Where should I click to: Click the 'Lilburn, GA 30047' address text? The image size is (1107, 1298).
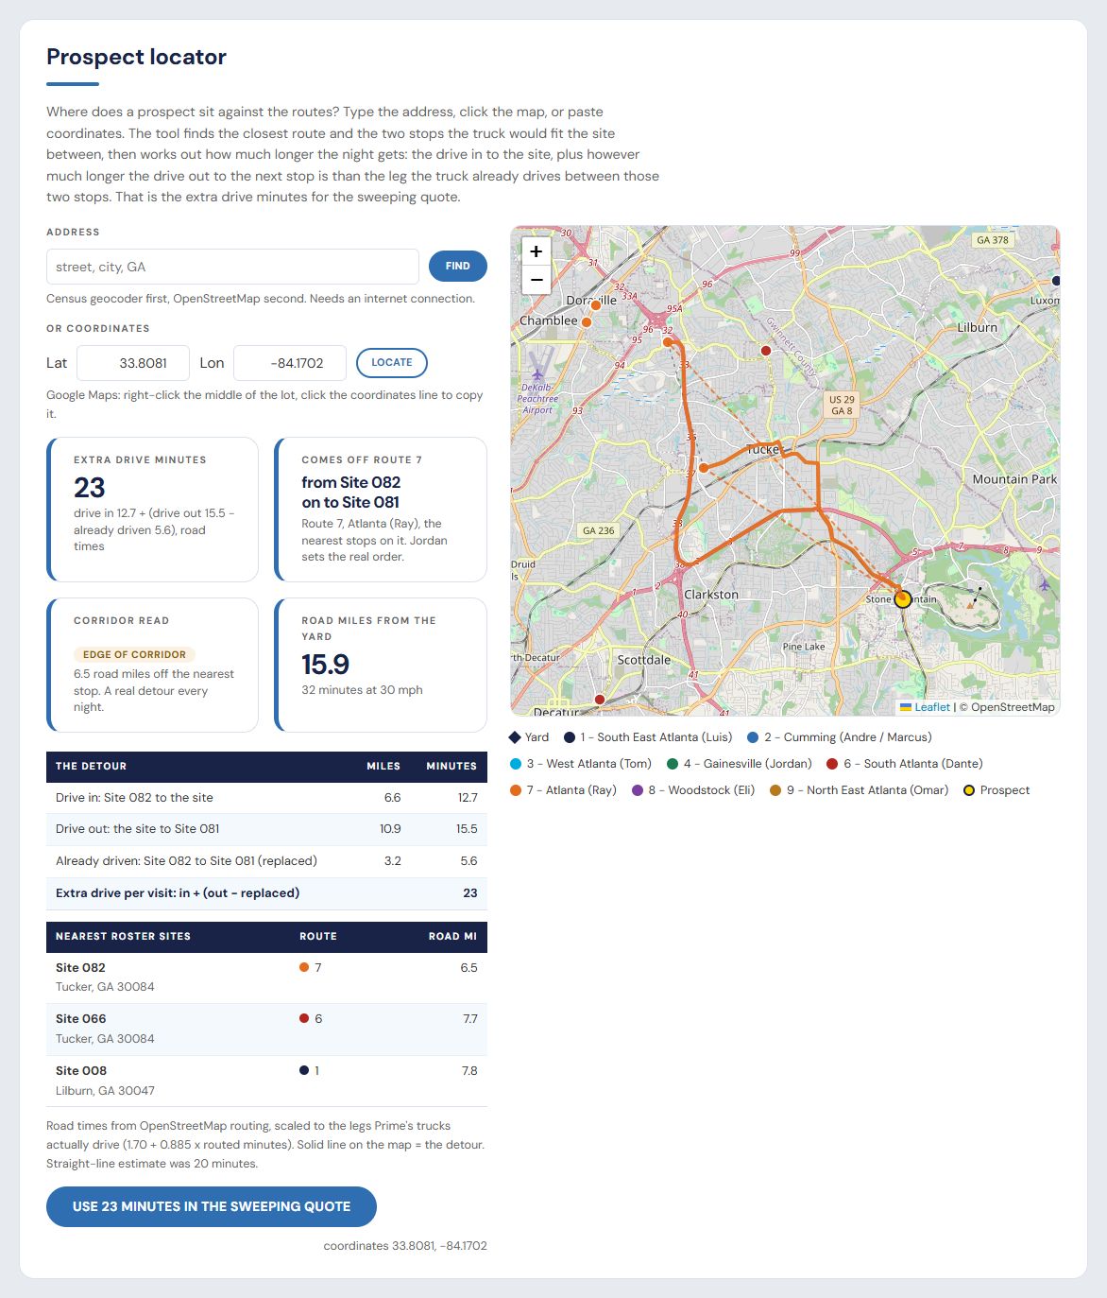pyautogui.click(x=105, y=1091)
